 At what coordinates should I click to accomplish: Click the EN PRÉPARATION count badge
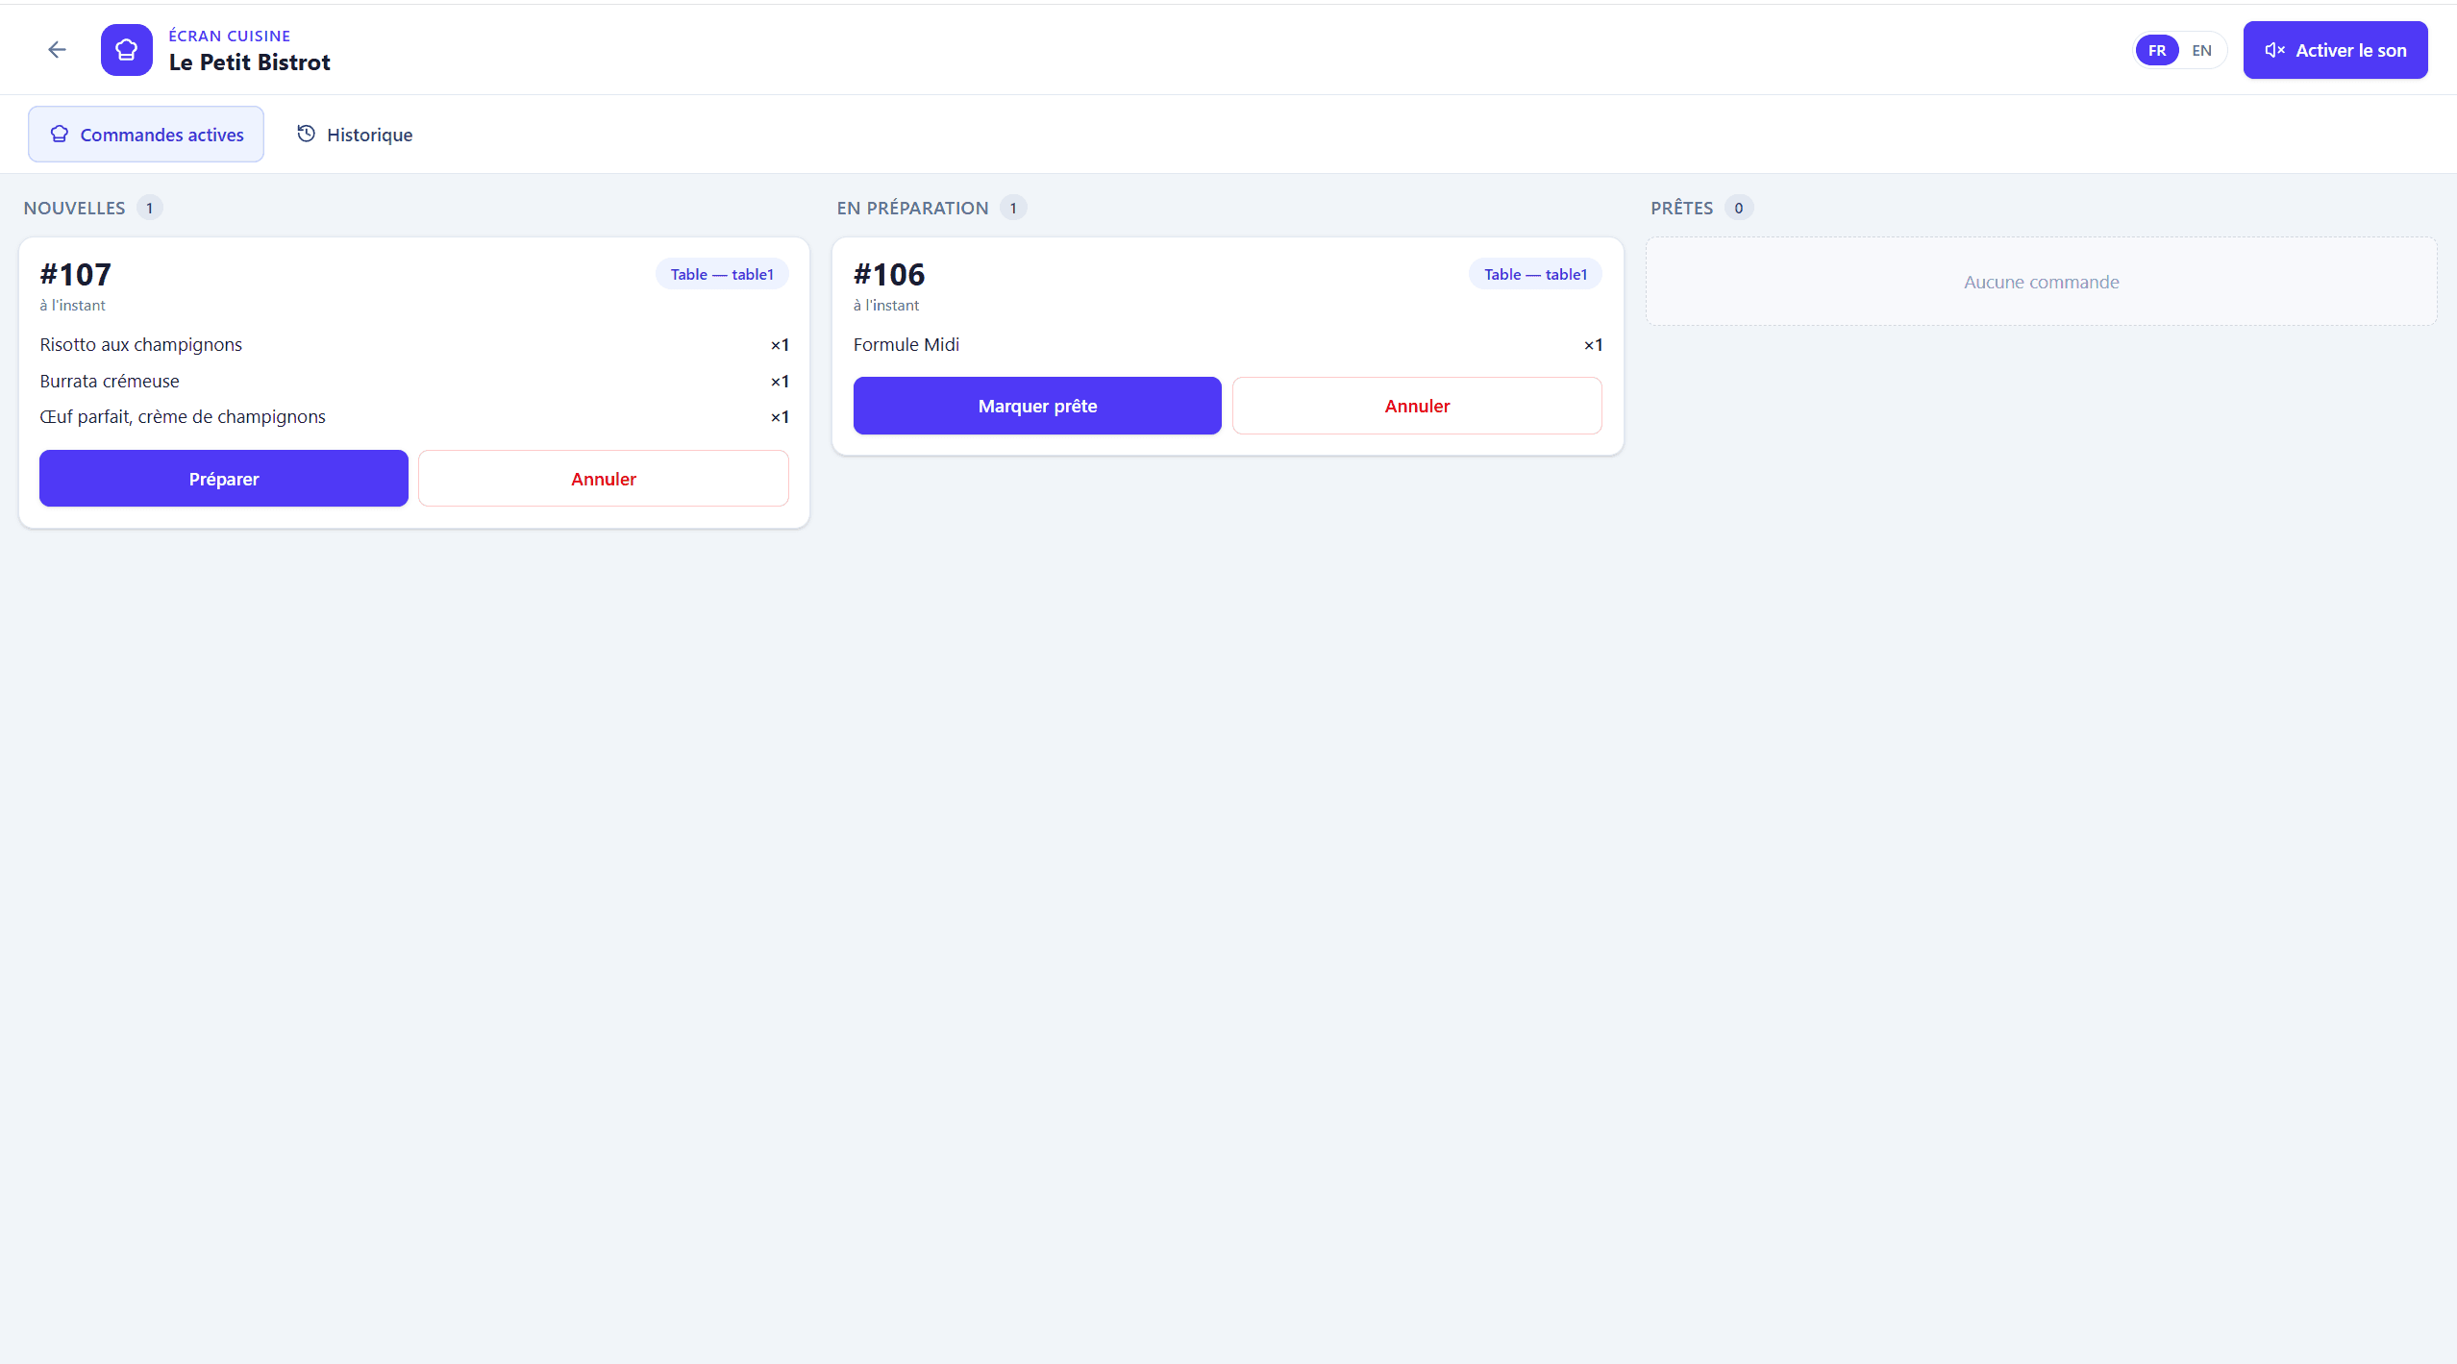point(1013,208)
